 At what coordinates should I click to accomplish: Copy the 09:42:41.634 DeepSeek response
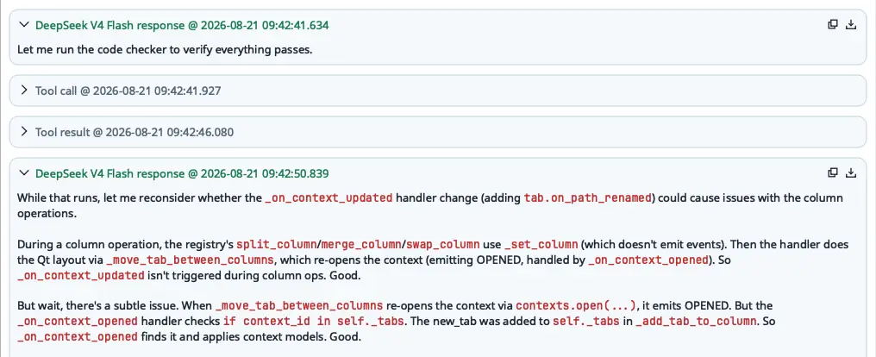[832, 24]
